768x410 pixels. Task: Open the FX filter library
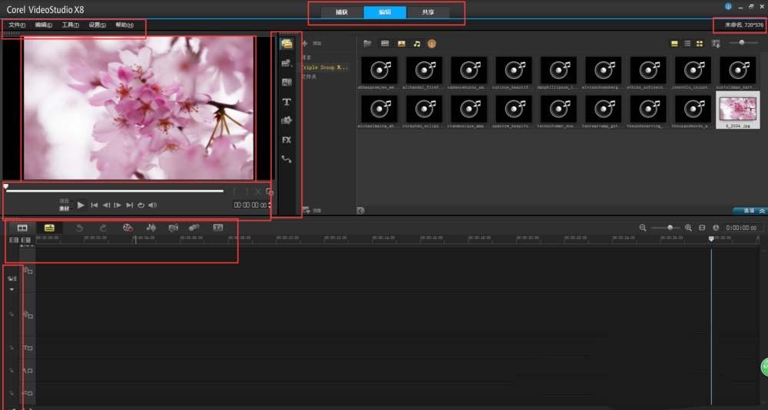(x=286, y=140)
